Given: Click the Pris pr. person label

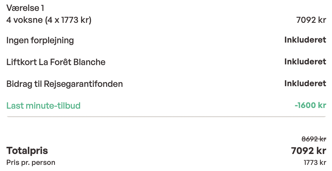Looking at the screenshot, I should point(31,162).
